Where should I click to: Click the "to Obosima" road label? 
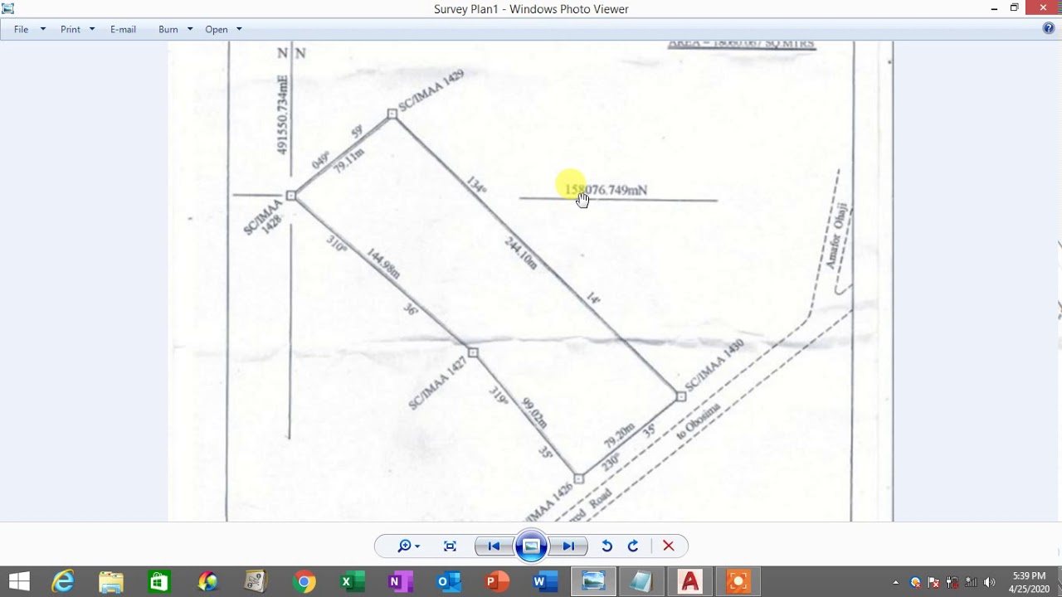point(698,421)
